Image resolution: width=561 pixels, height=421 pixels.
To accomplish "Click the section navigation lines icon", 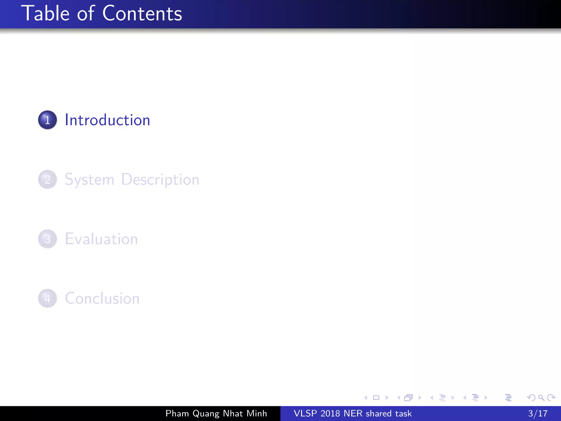I will pyautogui.click(x=475, y=398).
